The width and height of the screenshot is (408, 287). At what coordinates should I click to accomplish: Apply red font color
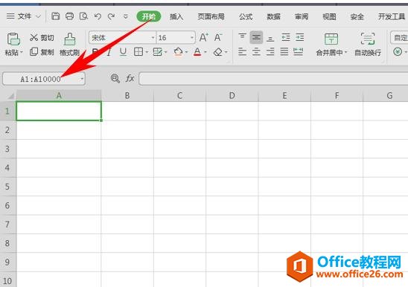click(197, 52)
